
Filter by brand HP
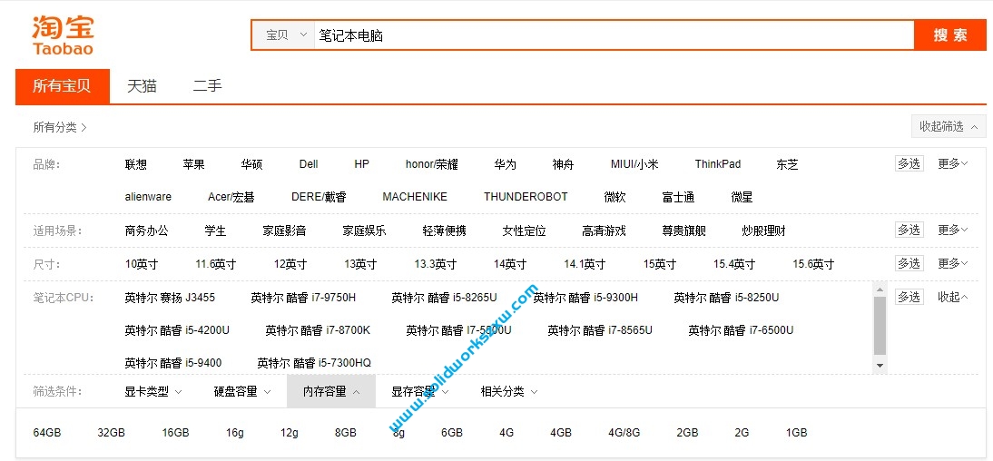coord(361,164)
